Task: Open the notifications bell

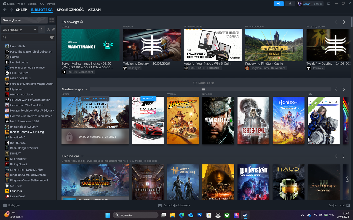Action: pos(290,4)
